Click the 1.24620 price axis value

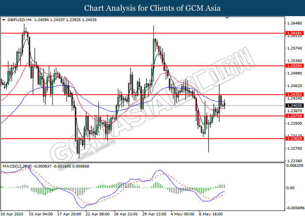pyautogui.click(x=295, y=85)
